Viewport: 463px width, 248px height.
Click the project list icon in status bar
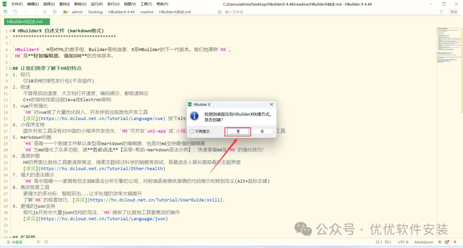pos(39,242)
